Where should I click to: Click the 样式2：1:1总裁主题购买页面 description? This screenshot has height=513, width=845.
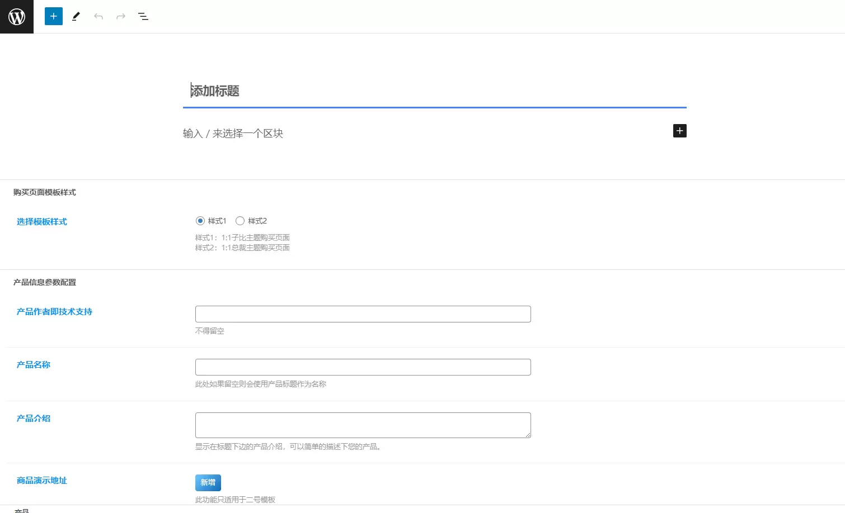242,248
